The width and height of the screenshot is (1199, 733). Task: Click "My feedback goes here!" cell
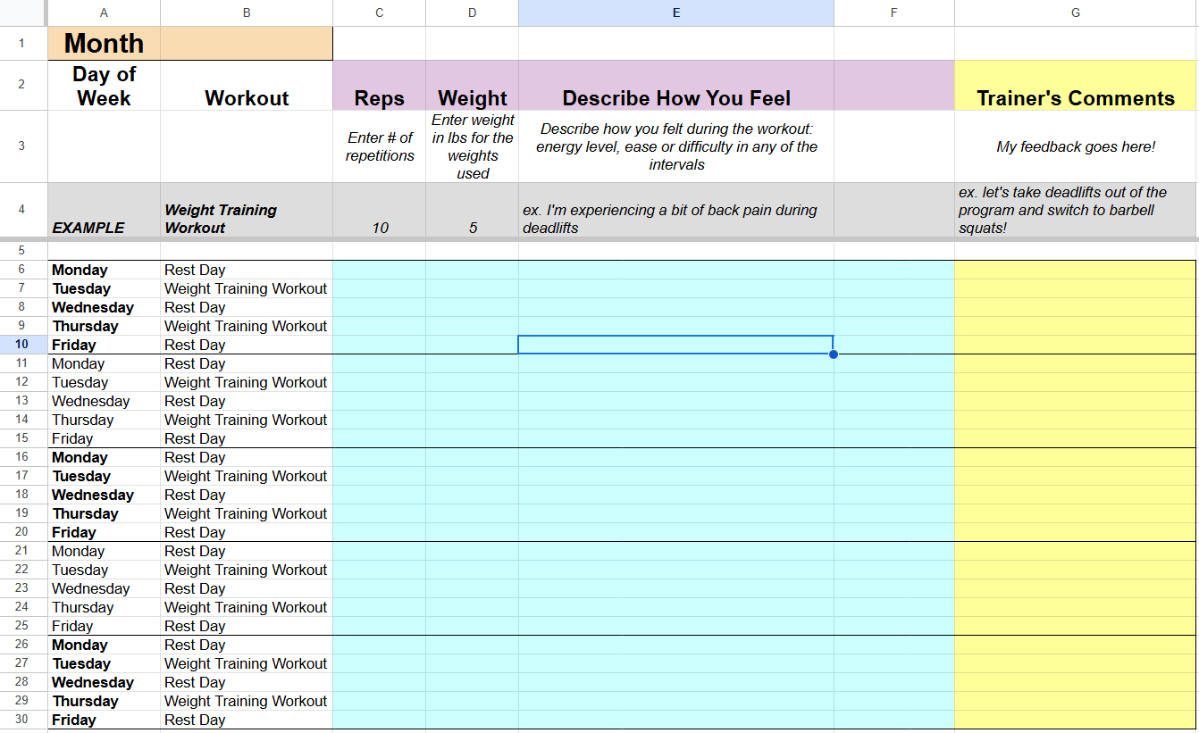[1076, 146]
